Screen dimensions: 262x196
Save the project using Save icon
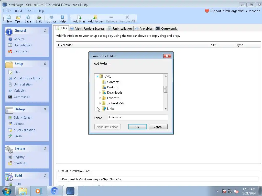click(28, 19)
